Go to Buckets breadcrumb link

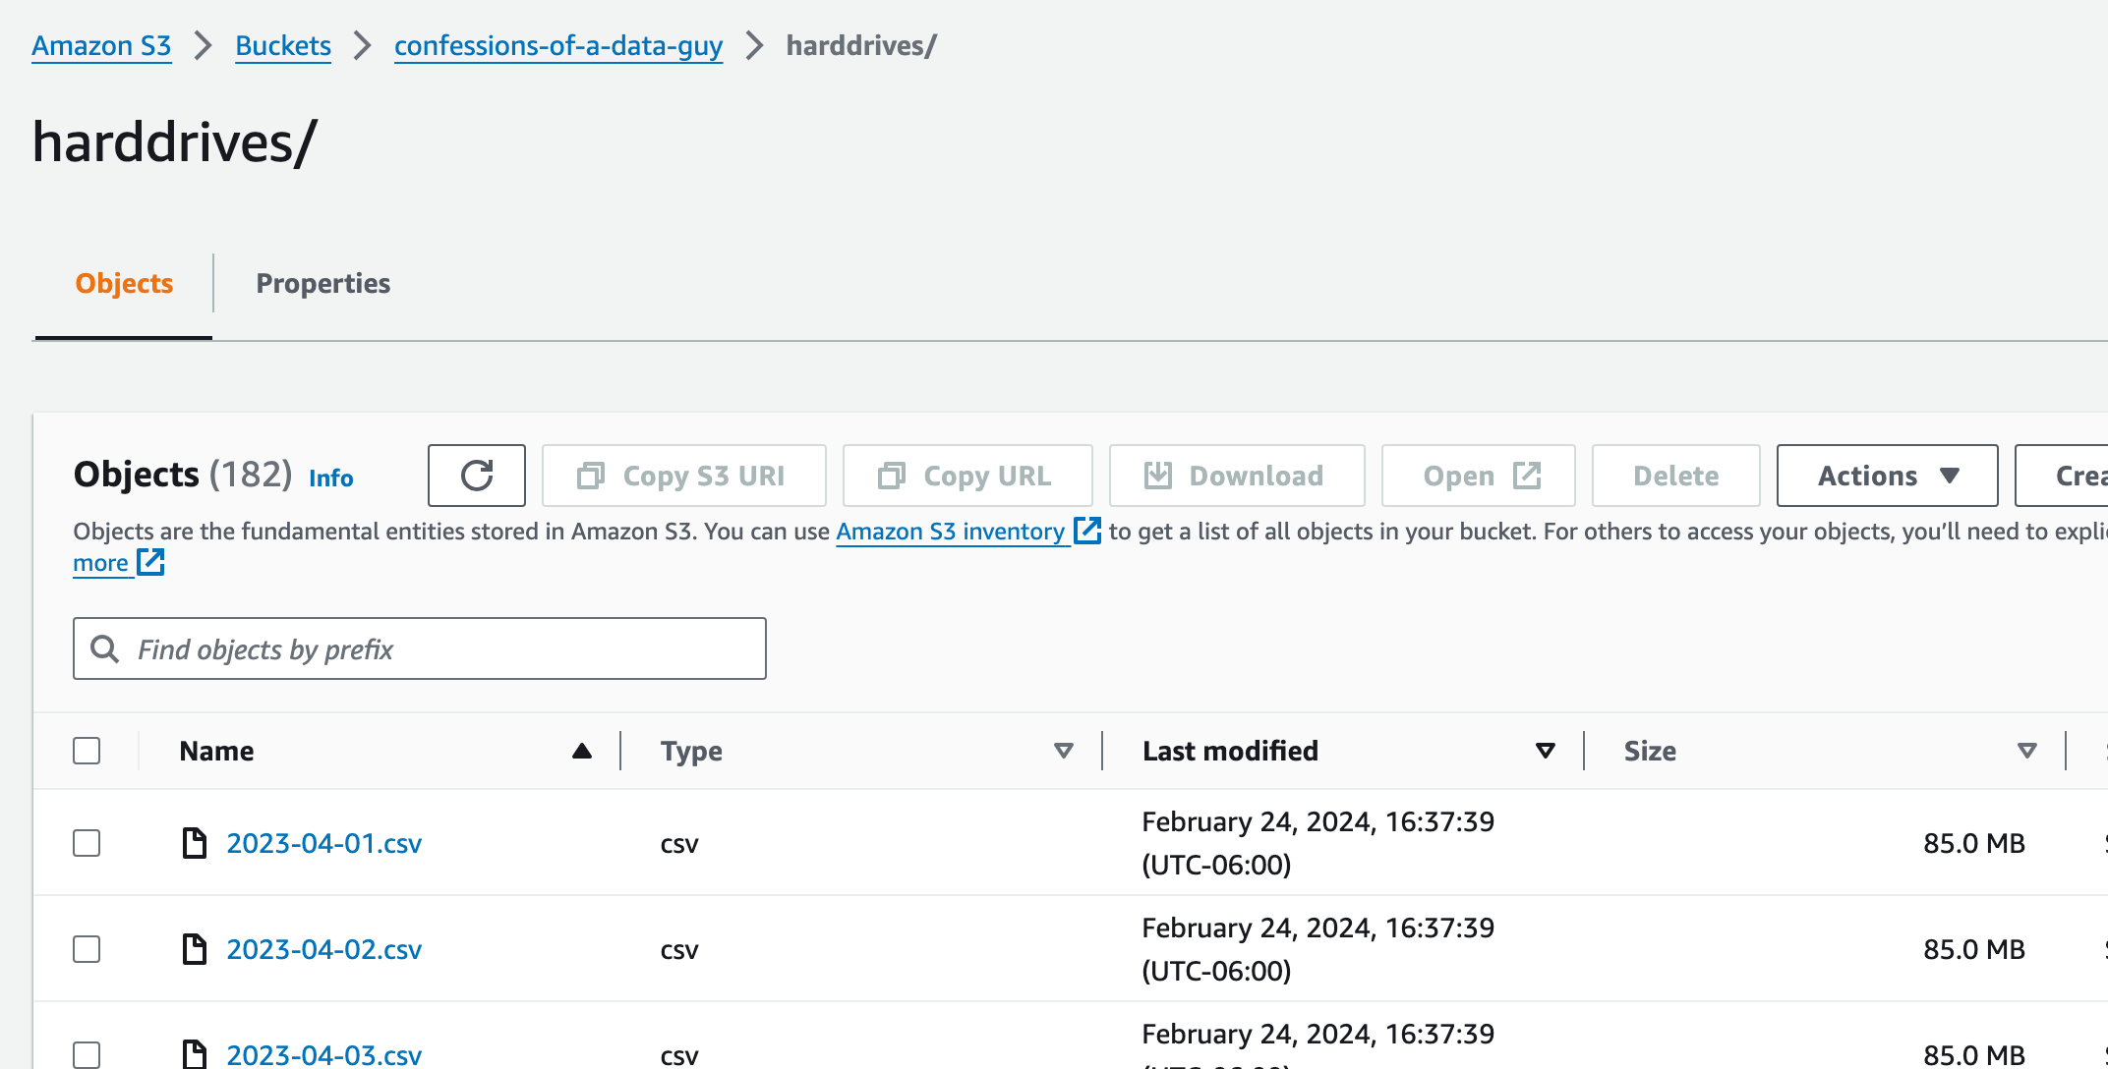pos(283,45)
